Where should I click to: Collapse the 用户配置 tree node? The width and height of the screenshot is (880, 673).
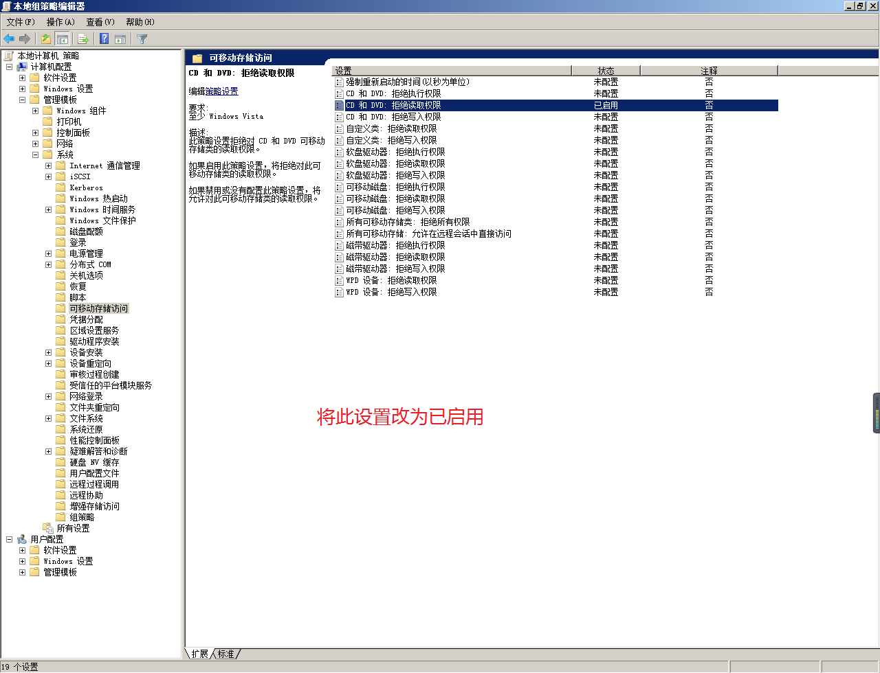(x=10, y=539)
